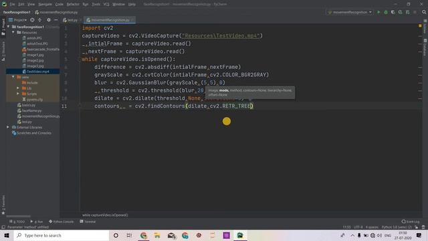Open the Refactor menu

pyautogui.click(x=73, y=5)
